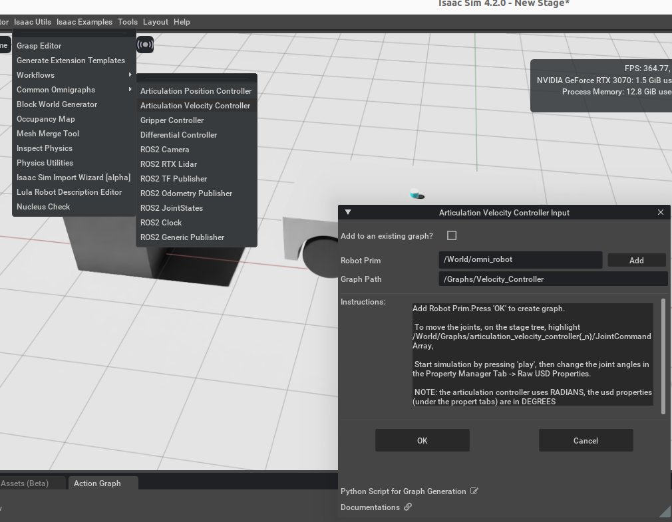Choose Articulation Velocity Controller

point(196,105)
